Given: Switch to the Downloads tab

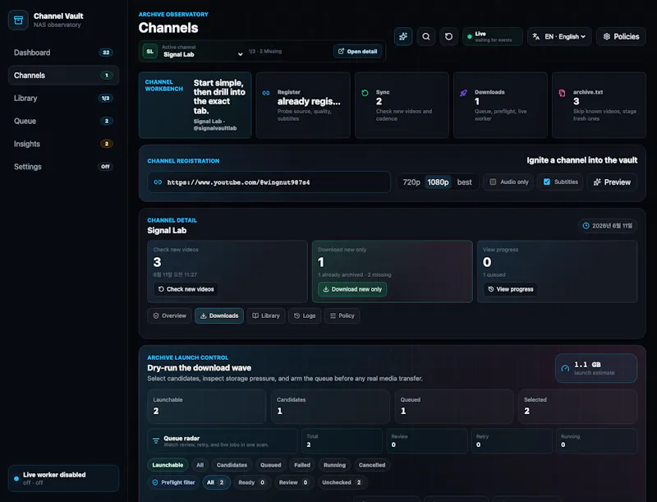Looking at the screenshot, I should coord(219,315).
